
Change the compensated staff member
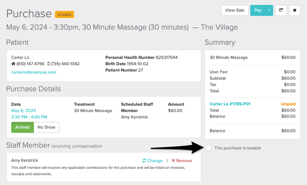152,161
